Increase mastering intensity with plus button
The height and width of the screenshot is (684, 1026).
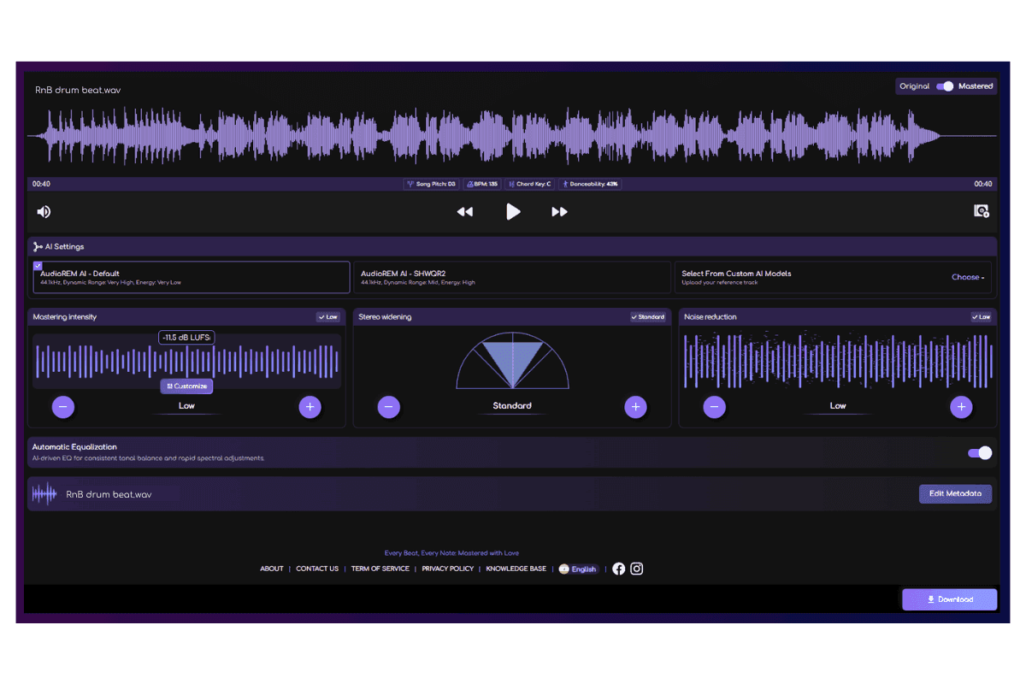tap(310, 407)
